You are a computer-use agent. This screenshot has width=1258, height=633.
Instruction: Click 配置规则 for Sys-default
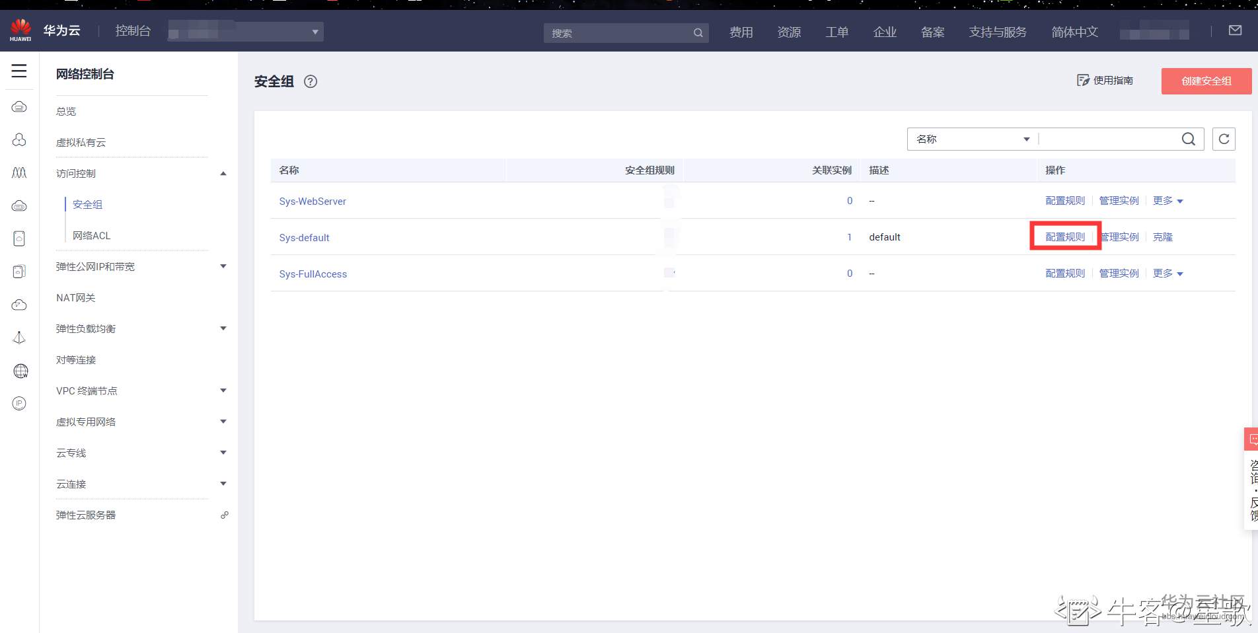coord(1065,237)
